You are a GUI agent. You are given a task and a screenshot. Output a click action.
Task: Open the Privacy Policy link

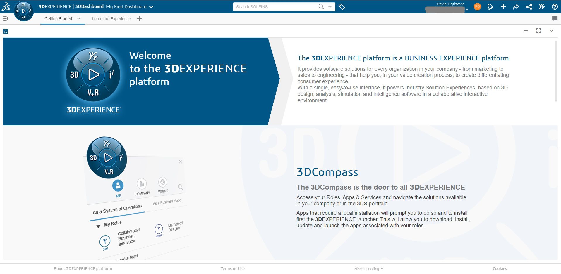pos(366,268)
